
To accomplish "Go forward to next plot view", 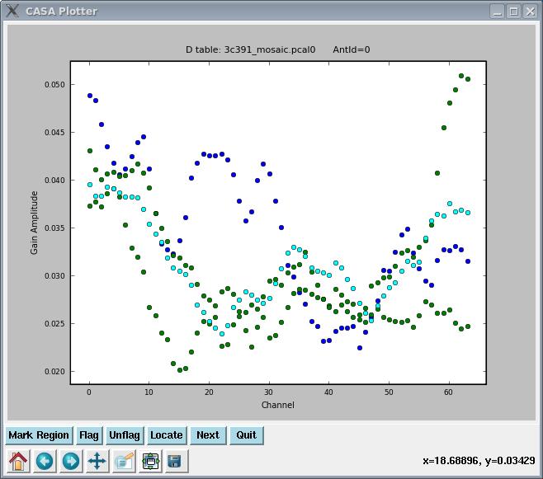I will pyautogui.click(x=71, y=461).
